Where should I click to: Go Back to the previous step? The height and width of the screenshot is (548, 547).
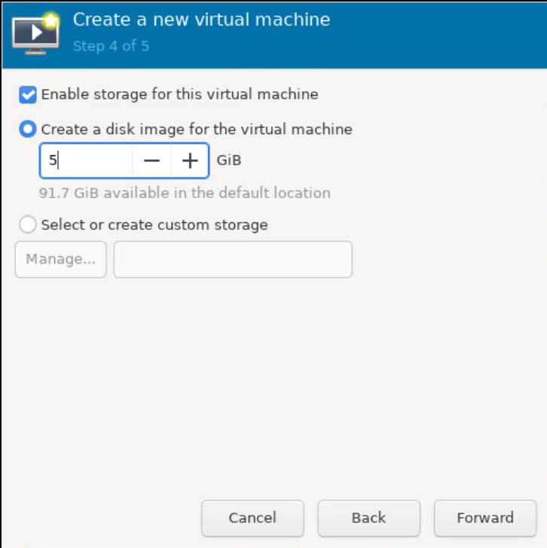pyautogui.click(x=368, y=518)
